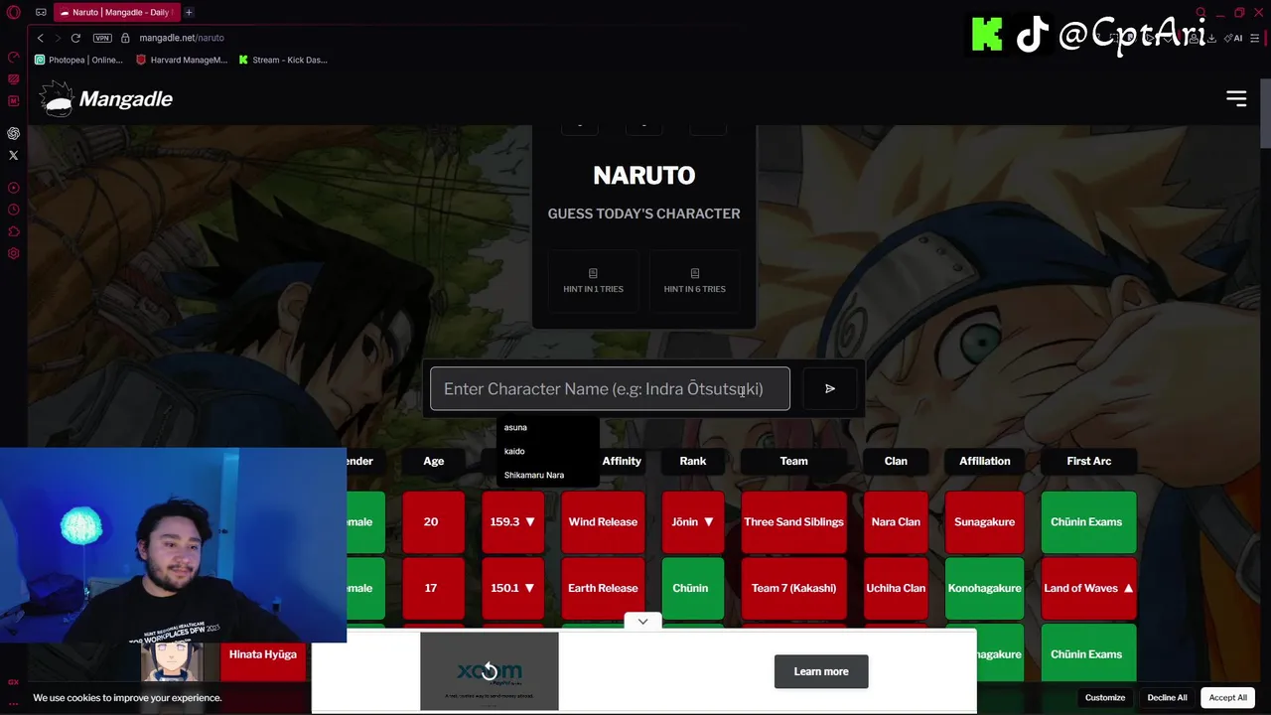The width and height of the screenshot is (1271, 715).
Task: Open Customize cookie settings
Action: click(x=1105, y=697)
